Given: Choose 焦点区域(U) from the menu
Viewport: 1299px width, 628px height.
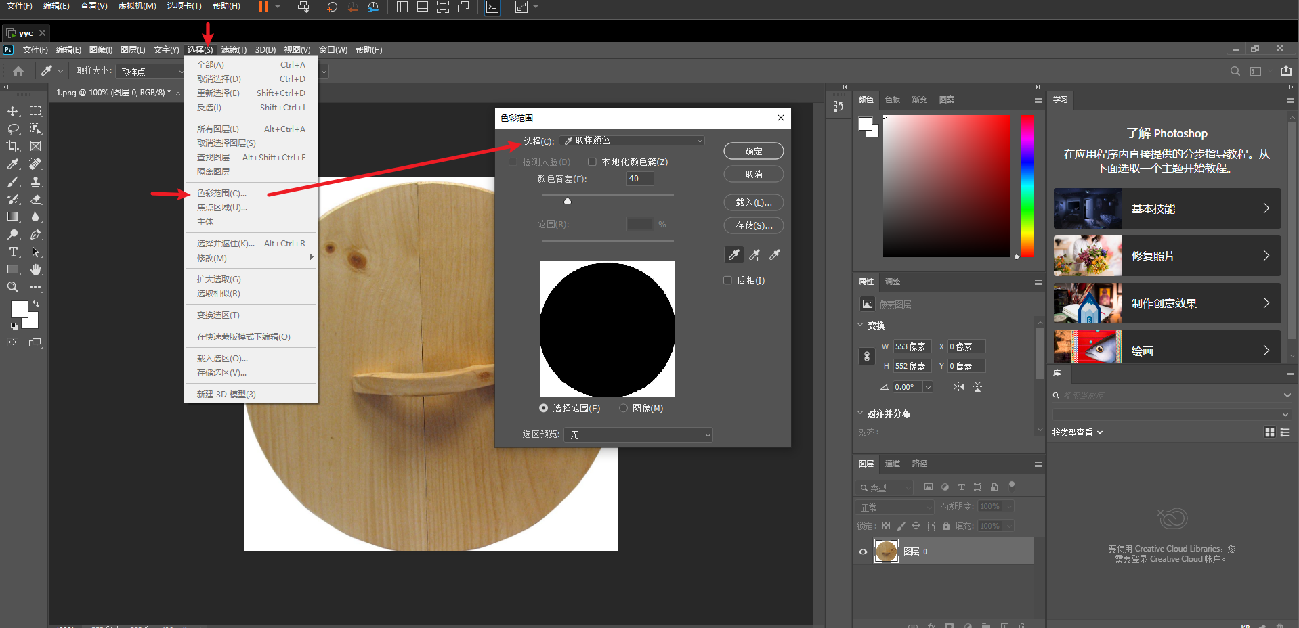Looking at the screenshot, I should coord(222,208).
